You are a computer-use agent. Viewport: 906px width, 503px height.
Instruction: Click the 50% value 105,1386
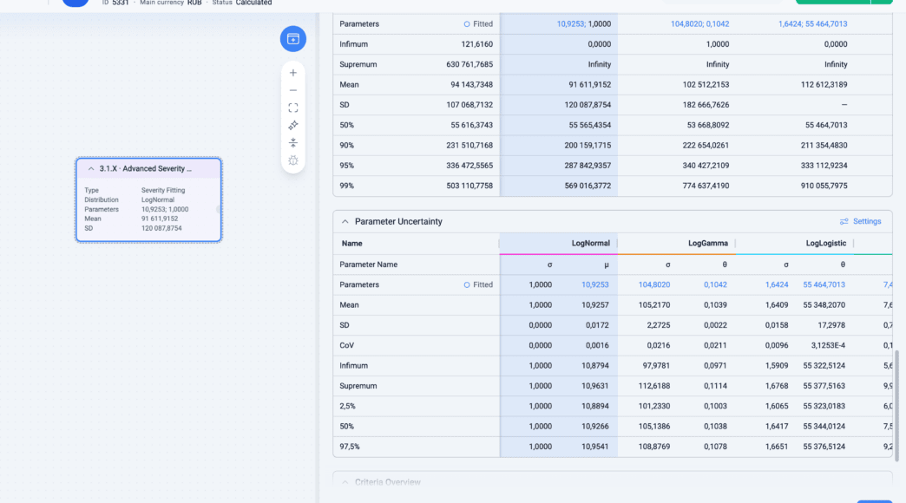pyautogui.click(x=654, y=426)
